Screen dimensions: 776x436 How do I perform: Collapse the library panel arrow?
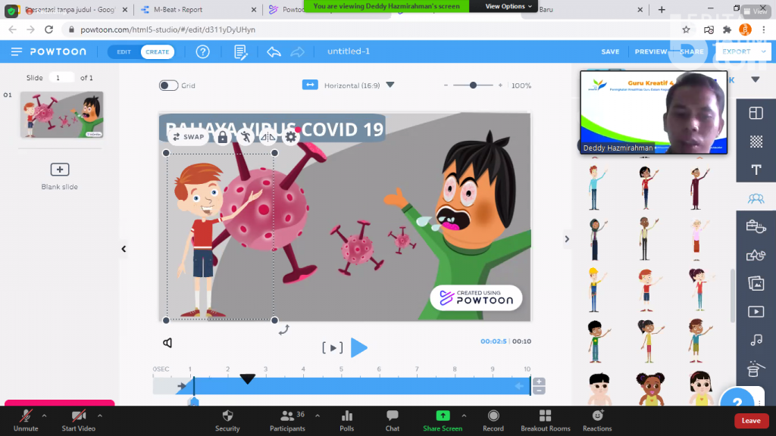coord(567,239)
